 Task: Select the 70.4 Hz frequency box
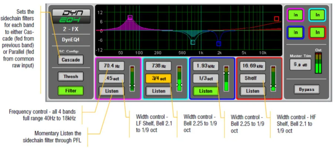(111, 66)
